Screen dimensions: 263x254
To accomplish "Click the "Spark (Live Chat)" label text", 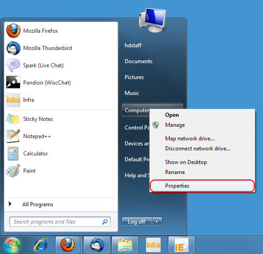I will (x=43, y=65).
